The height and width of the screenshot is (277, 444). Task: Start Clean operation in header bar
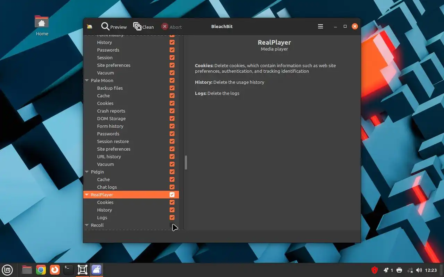[x=143, y=27]
